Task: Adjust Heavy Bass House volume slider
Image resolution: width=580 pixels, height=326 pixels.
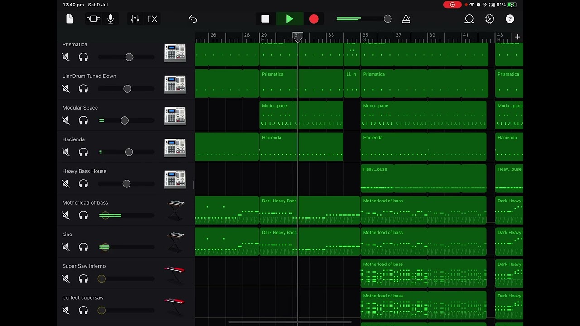Action: click(126, 184)
